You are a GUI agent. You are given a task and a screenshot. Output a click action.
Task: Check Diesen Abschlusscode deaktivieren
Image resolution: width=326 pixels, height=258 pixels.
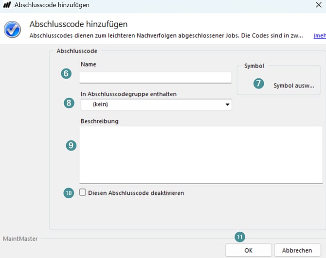click(x=83, y=192)
